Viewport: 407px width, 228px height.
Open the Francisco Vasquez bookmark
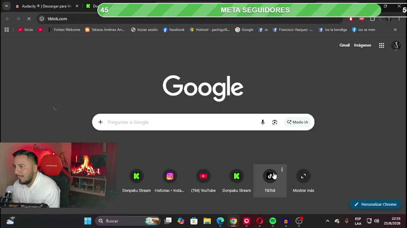(293, 29)
